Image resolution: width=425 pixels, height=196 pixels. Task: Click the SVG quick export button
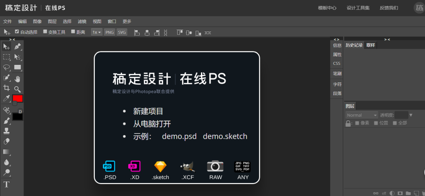coord(122,32)
